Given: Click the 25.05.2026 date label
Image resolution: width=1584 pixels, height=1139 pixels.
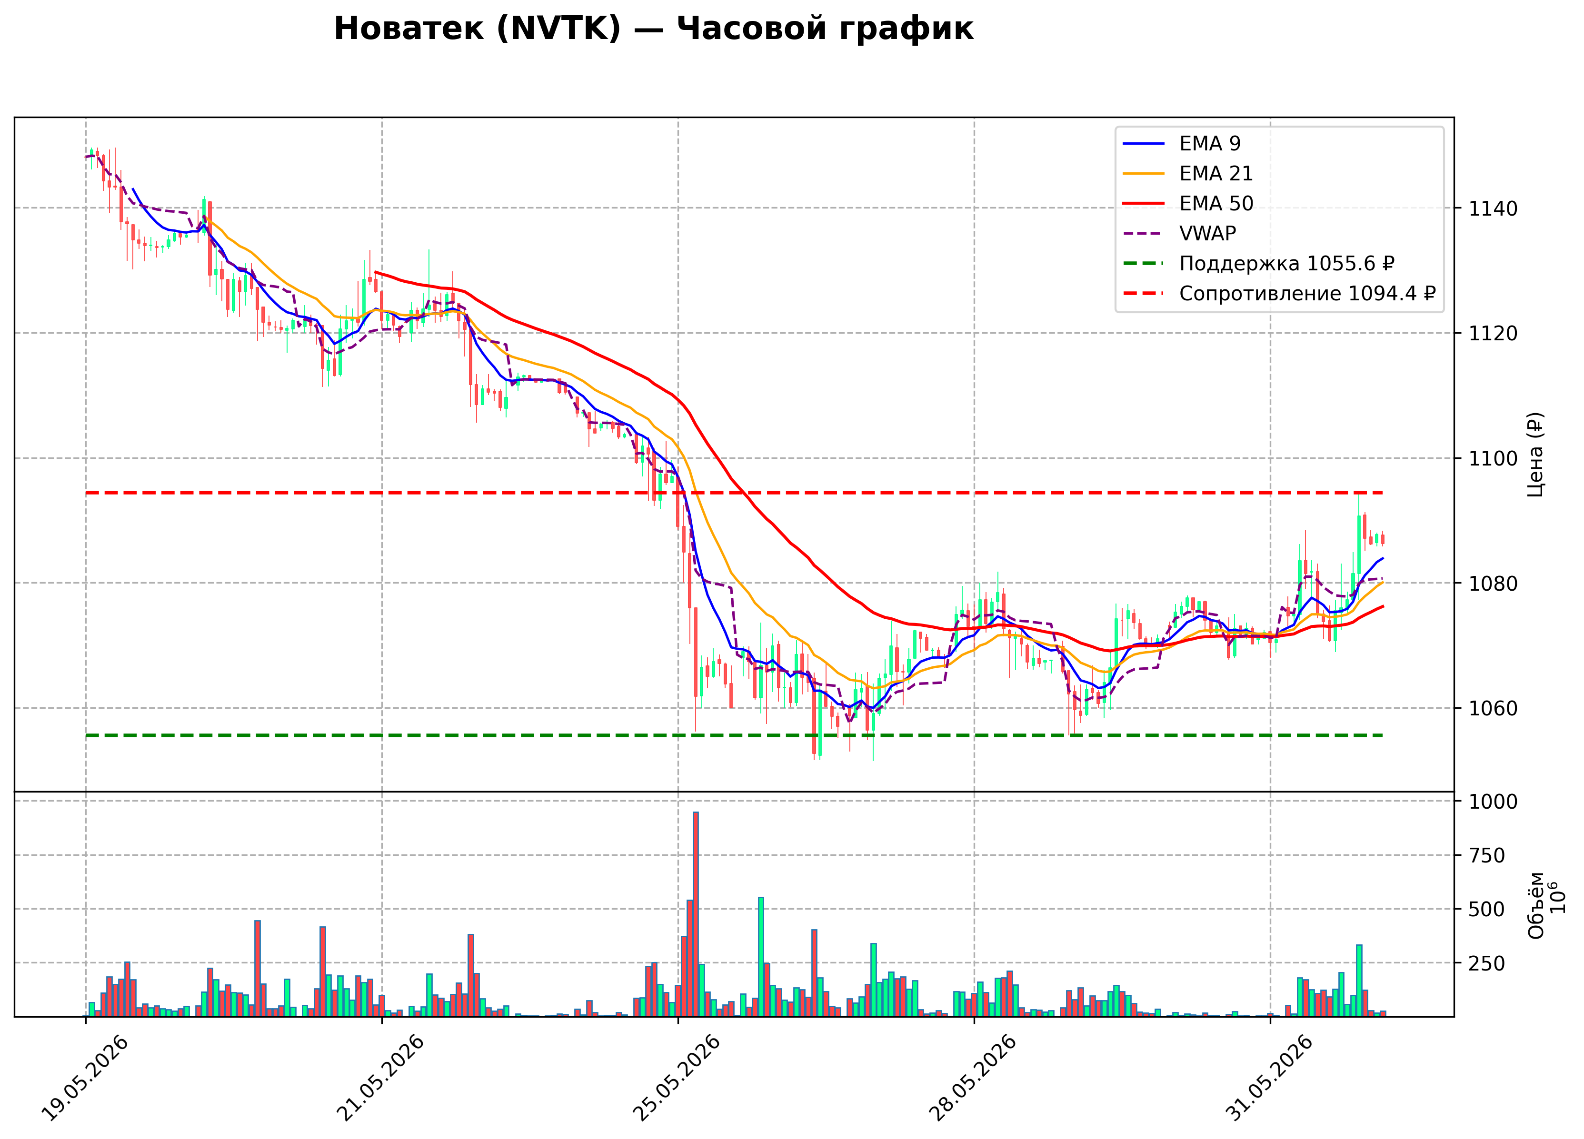Looking at the screenshot, I should coord(677,1079).
